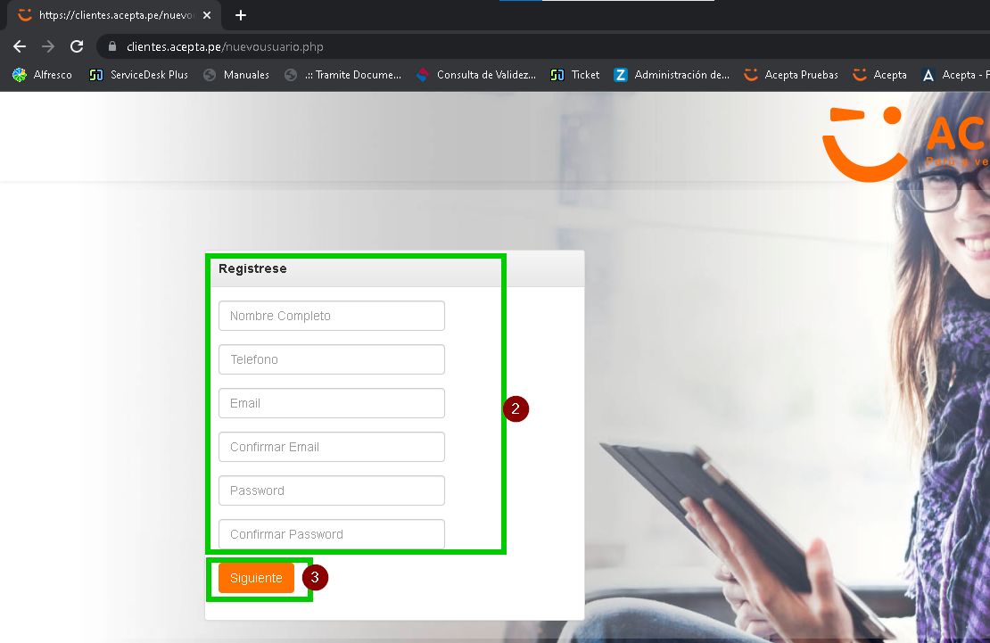Click the browser back arrow
Image resolution: width=990 pixels, height=643 pixels.
pyautogui.click(x=20, y=46)
